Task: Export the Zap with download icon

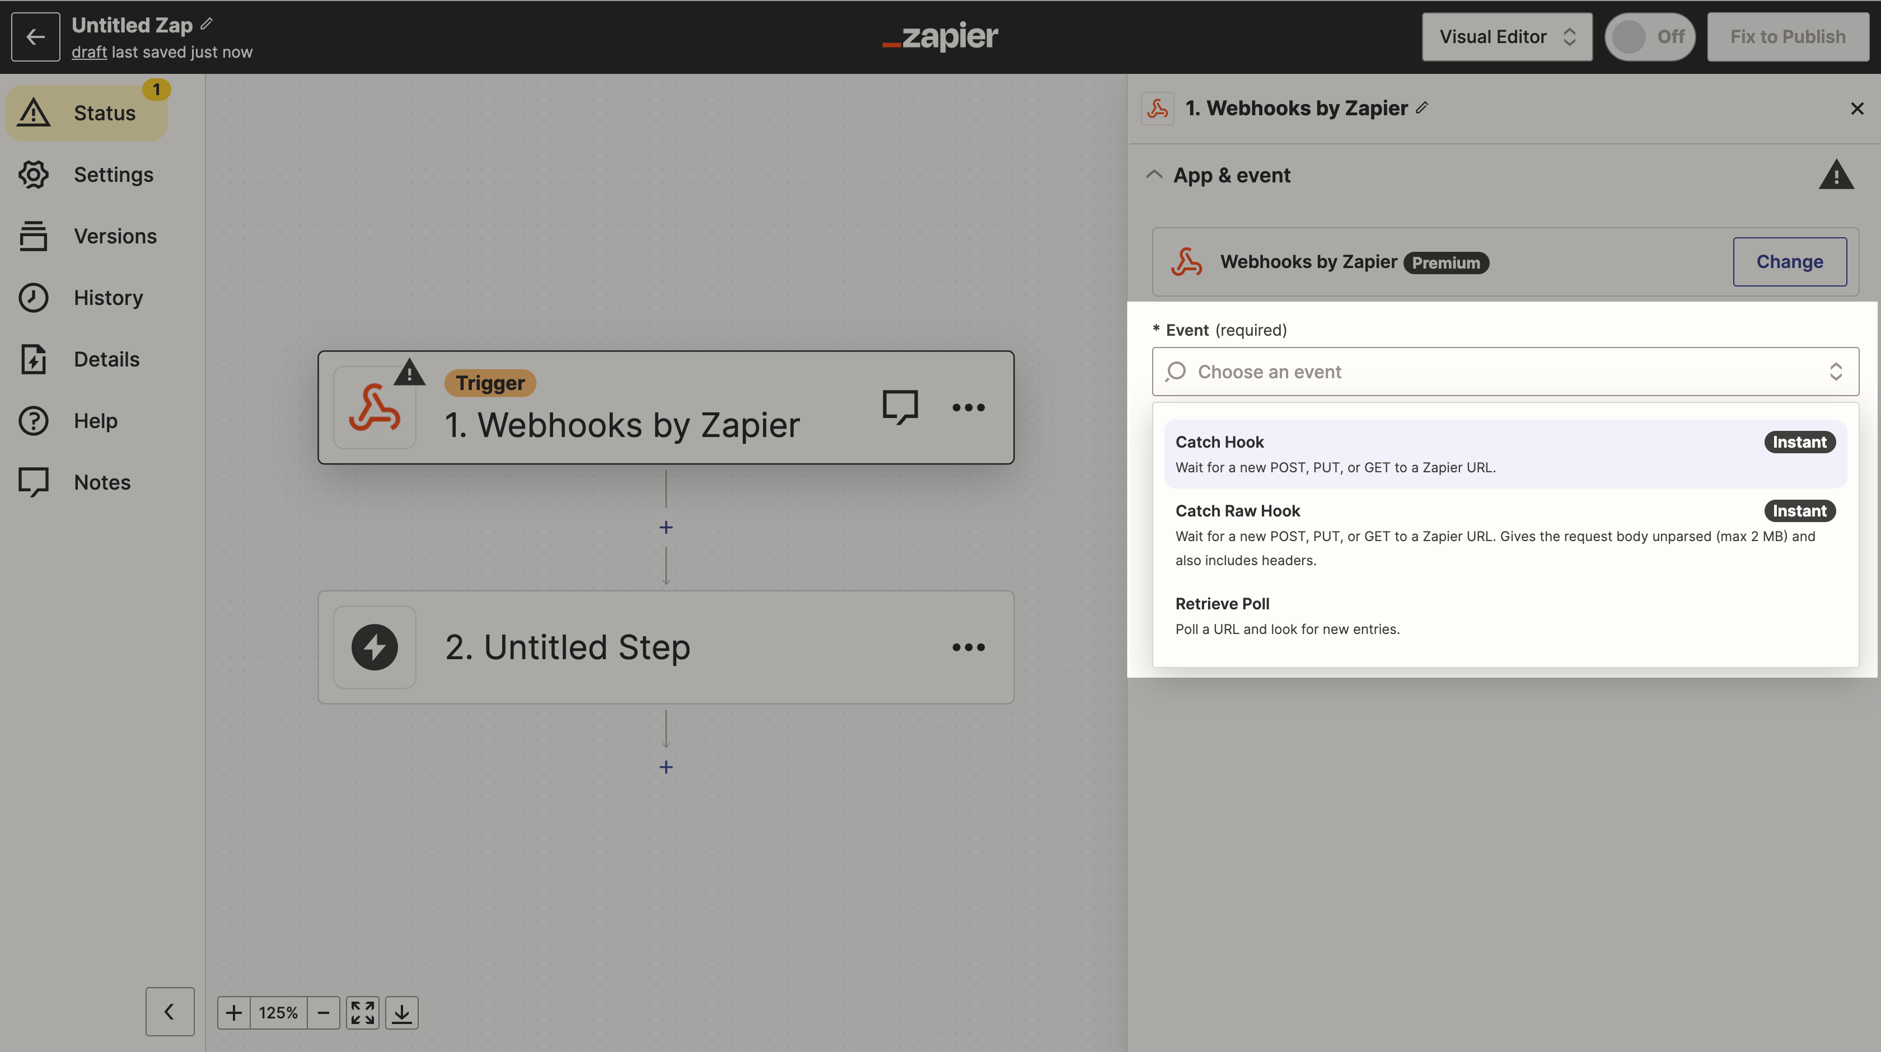Action: tap(401, 1013)
